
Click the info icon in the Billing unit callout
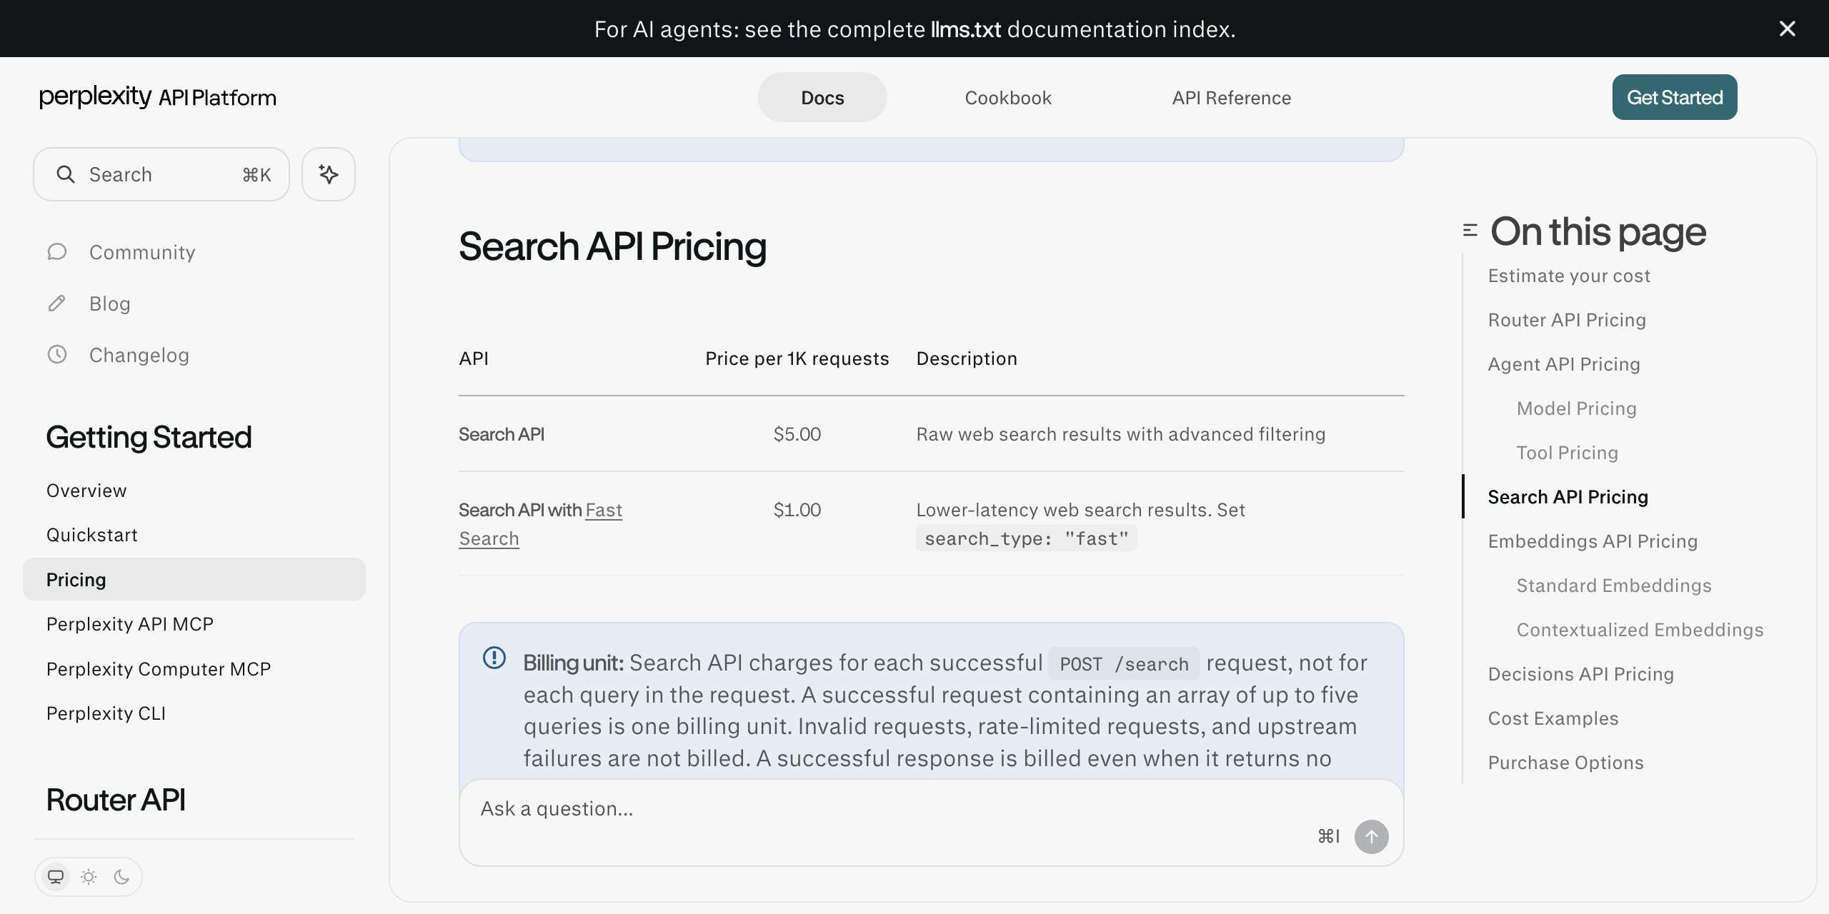494,658
